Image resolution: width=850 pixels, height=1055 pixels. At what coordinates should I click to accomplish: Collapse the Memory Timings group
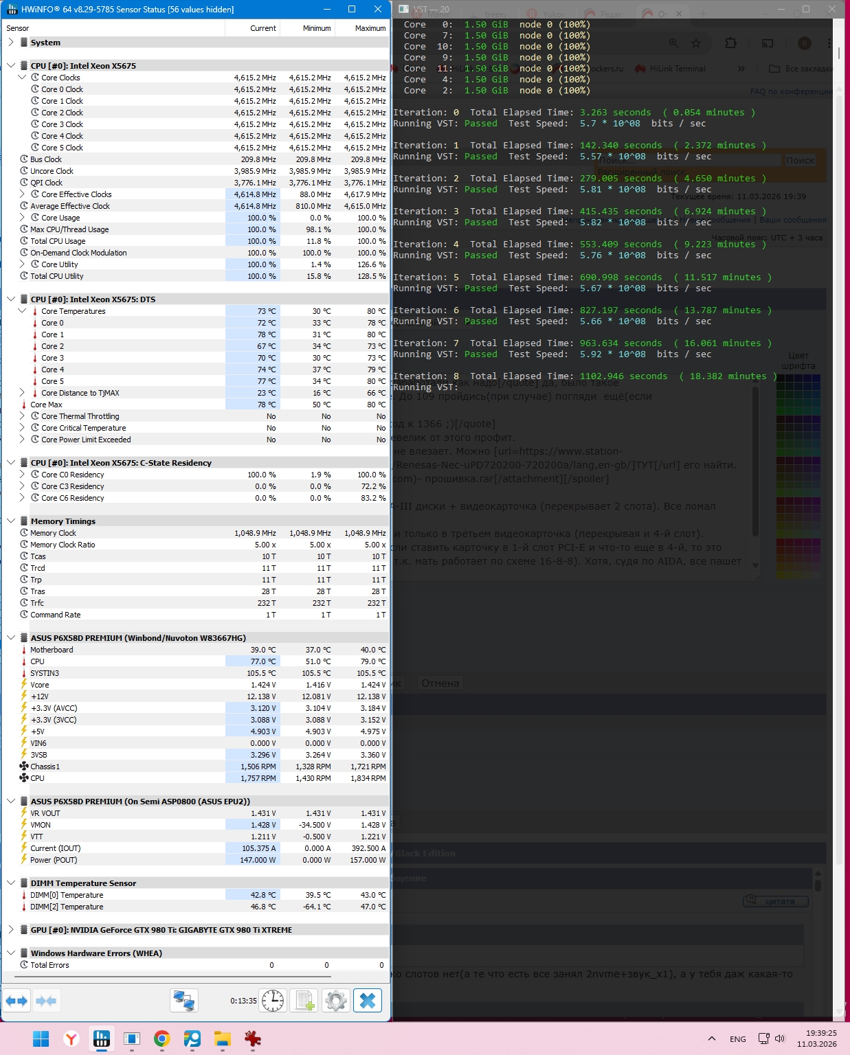click(11, 521)
